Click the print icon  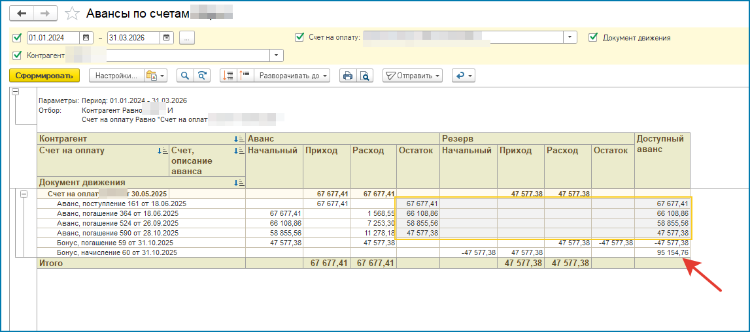click(348, 76)
